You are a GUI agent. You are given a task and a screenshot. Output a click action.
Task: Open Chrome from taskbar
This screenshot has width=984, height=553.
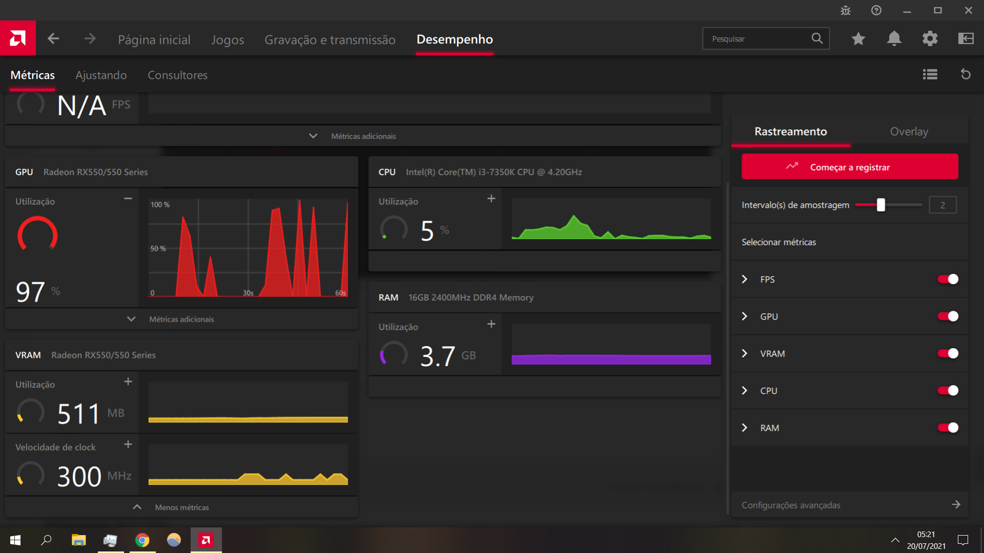tap(142, 540)
